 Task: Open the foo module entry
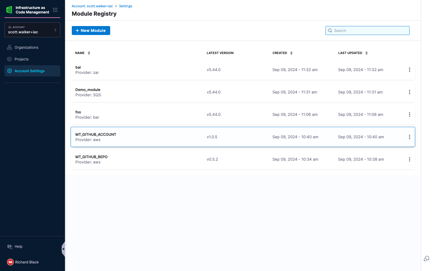[243, 115]
